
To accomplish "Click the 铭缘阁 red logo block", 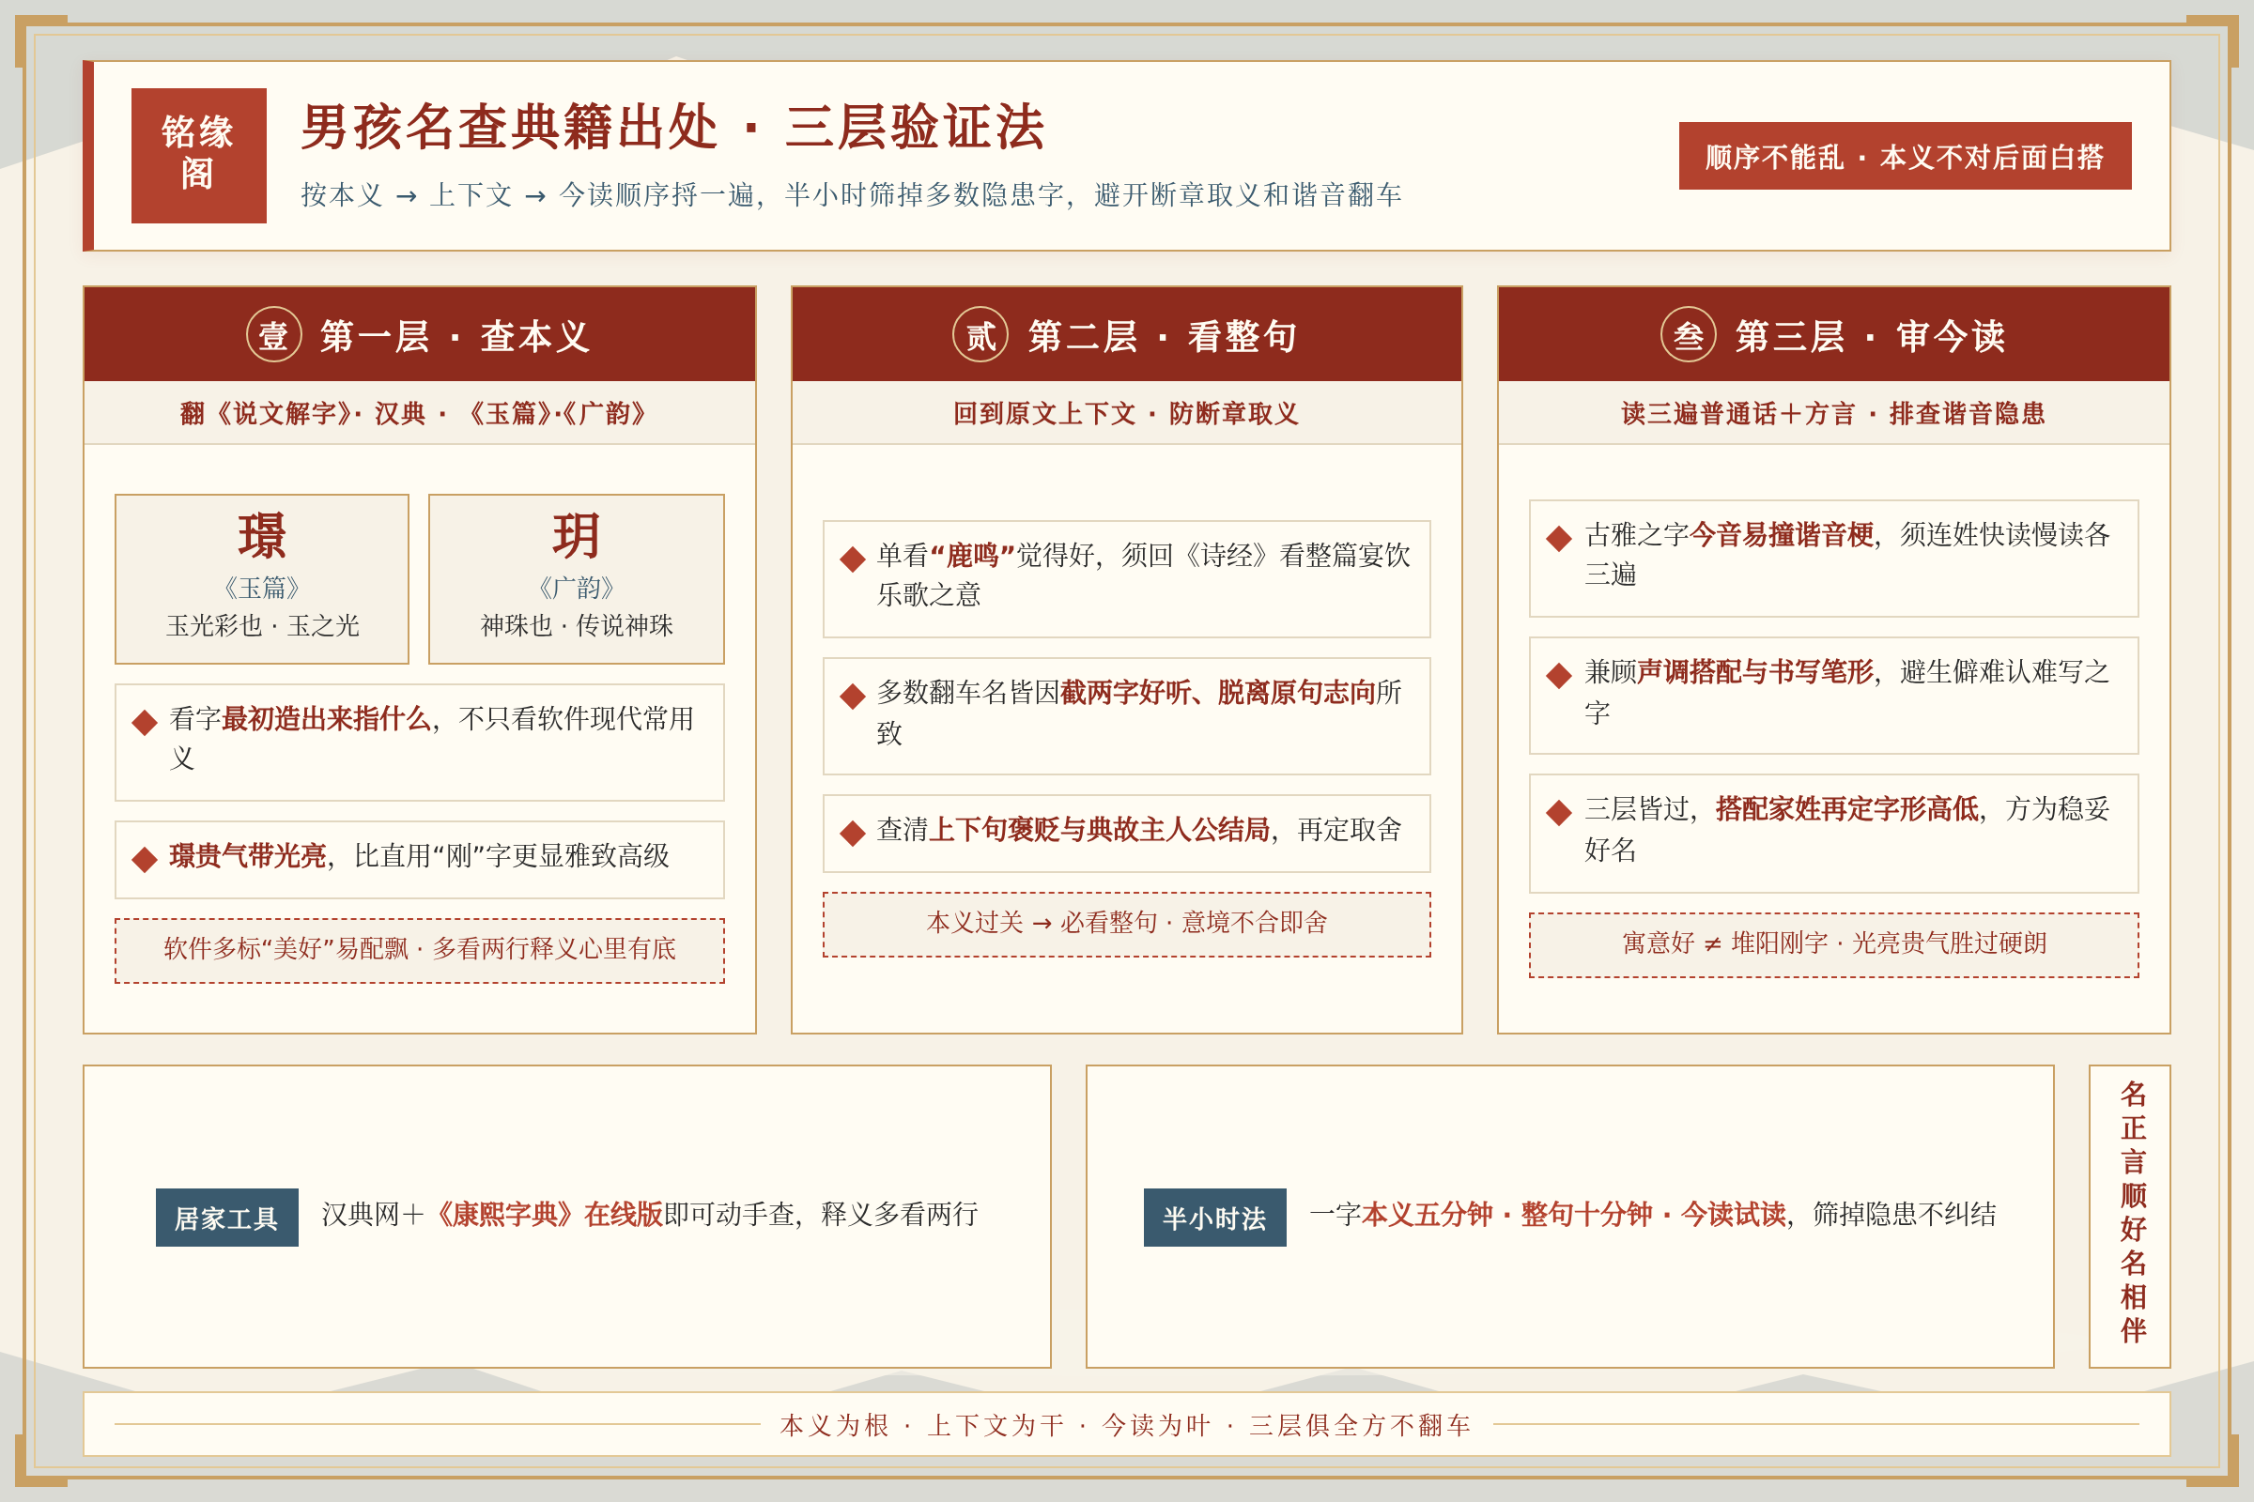I will tap(198, 155).
